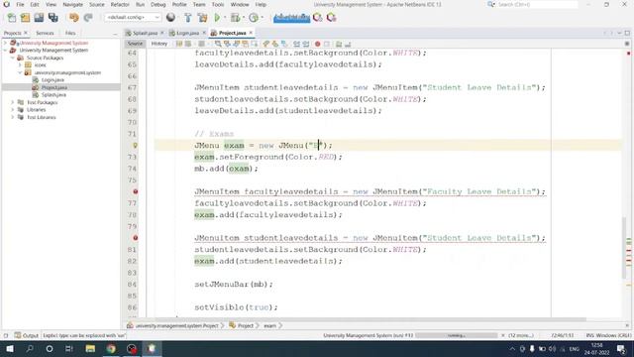Click the Save All toolbar icon
The height and width of the screenshot is (357, 634).
tap(53, 18)
